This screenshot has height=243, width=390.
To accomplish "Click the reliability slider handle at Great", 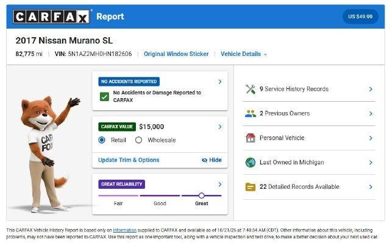I will (x=202, y=195).
